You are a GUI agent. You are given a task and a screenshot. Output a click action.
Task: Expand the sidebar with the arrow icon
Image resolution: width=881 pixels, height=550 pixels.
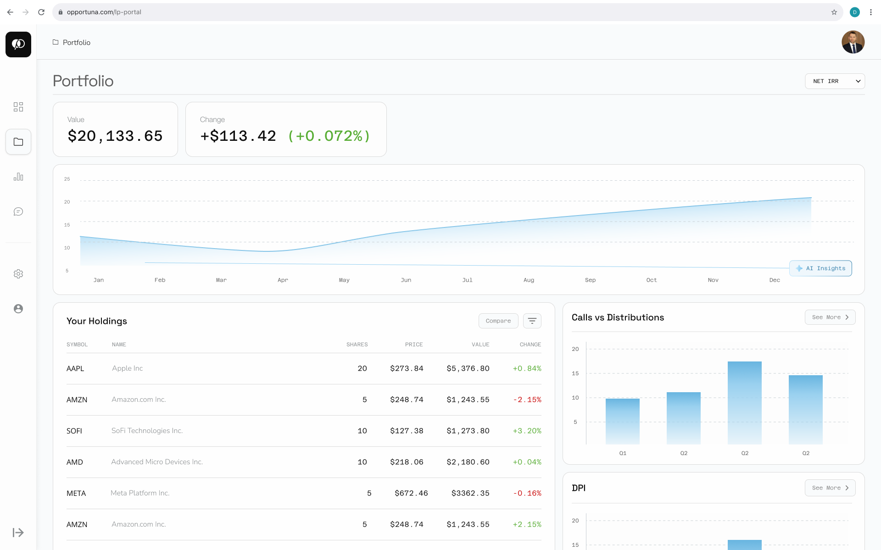(18, 533)
